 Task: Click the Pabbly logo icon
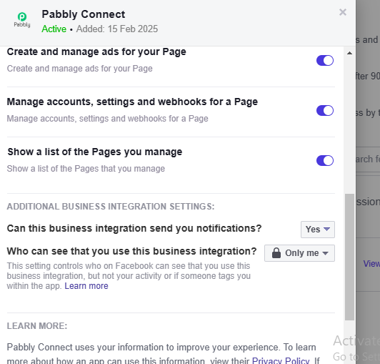click(22, 20)
